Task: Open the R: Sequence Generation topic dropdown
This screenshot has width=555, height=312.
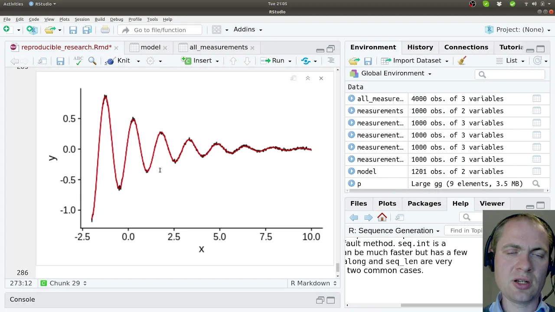Action: click(394, 231)
